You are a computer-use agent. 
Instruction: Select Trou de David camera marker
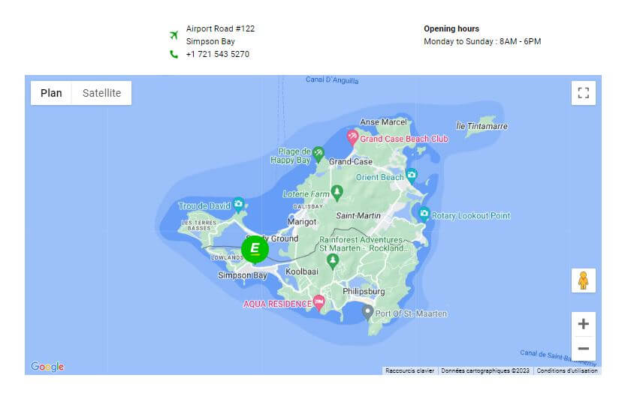[x=239, y=205]
